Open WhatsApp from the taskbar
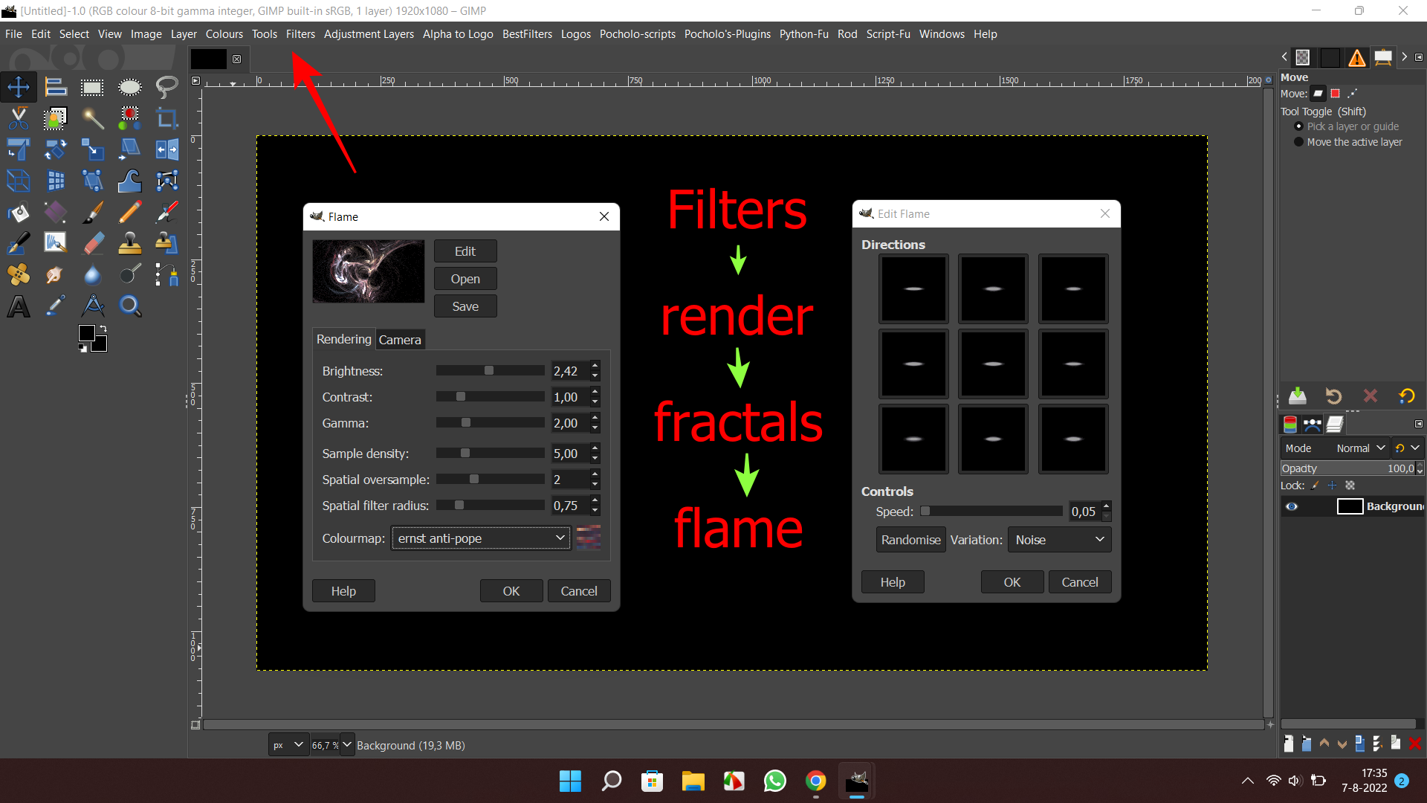 coord(775,781)
